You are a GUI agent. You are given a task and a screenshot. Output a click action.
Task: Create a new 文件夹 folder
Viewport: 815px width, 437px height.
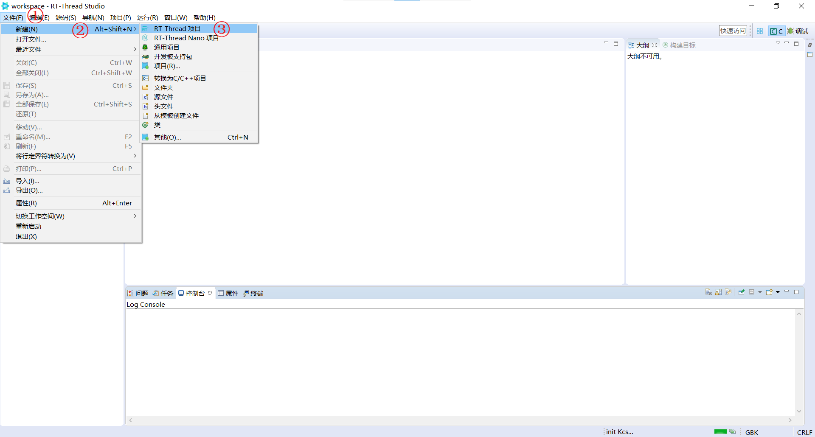[x=199, y=87]
